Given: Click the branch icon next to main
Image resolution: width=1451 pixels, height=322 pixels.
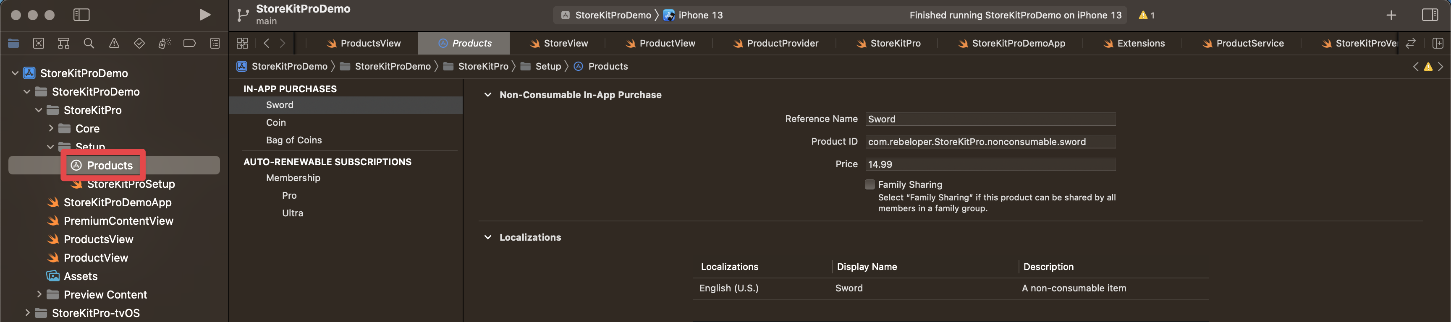Looking at the screenshot, I should pos(243,15).
